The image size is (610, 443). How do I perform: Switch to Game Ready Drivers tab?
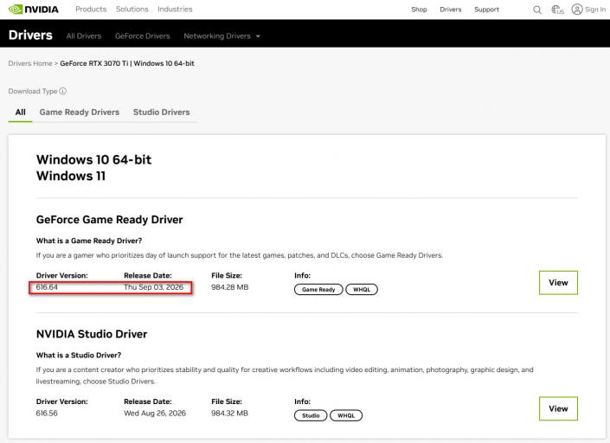click(x=80, y=112)
